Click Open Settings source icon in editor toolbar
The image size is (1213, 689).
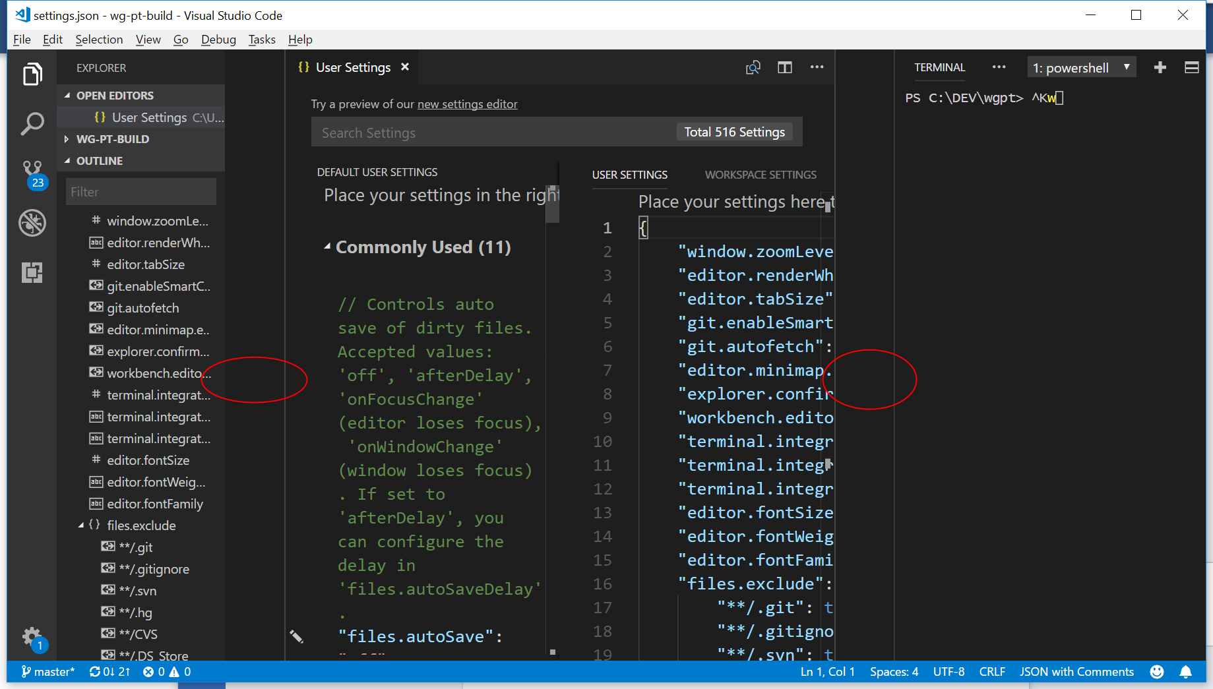(753, 67)
